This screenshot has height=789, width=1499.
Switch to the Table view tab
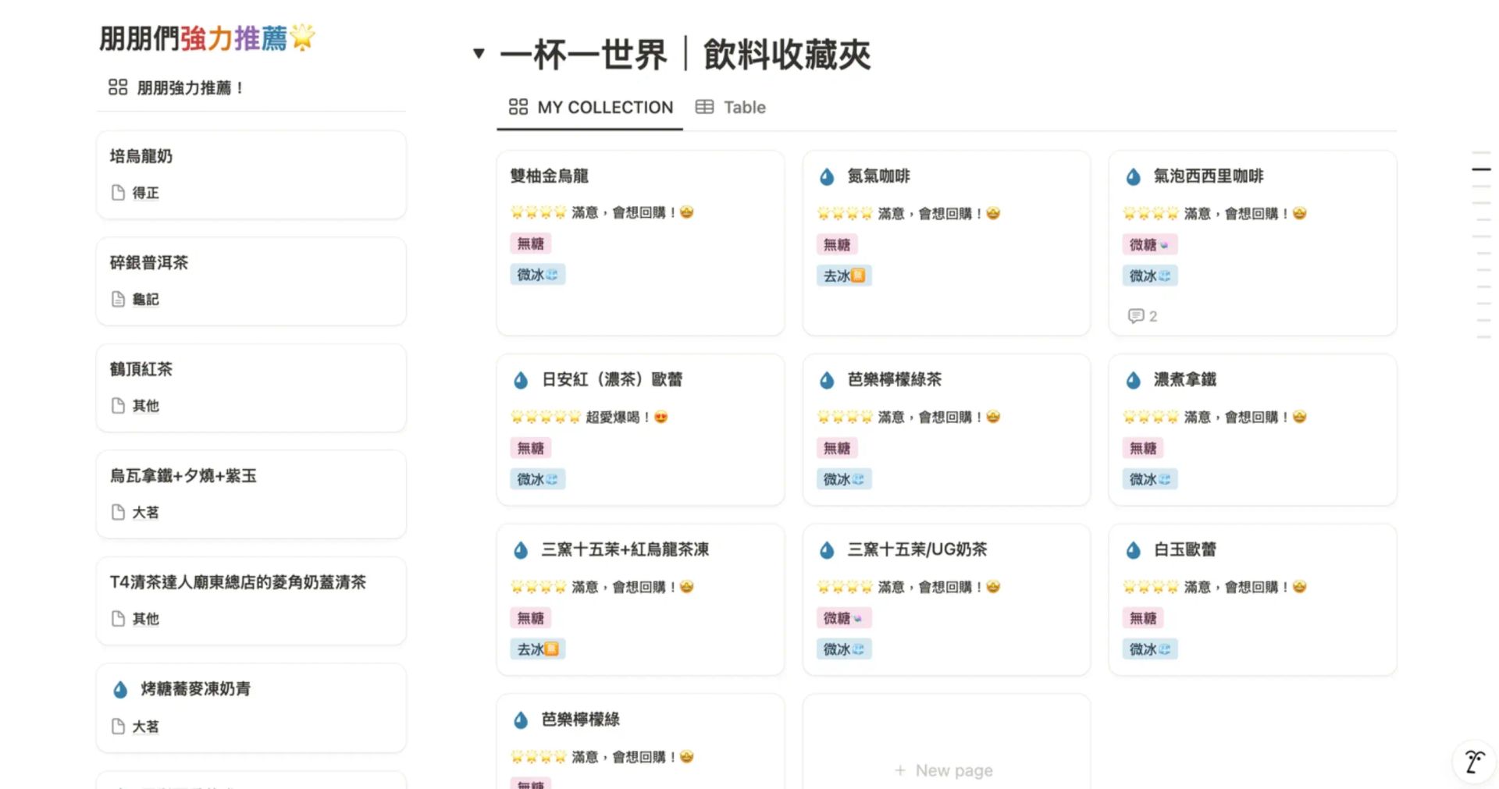pyautogui.click(x=731, y=108)
